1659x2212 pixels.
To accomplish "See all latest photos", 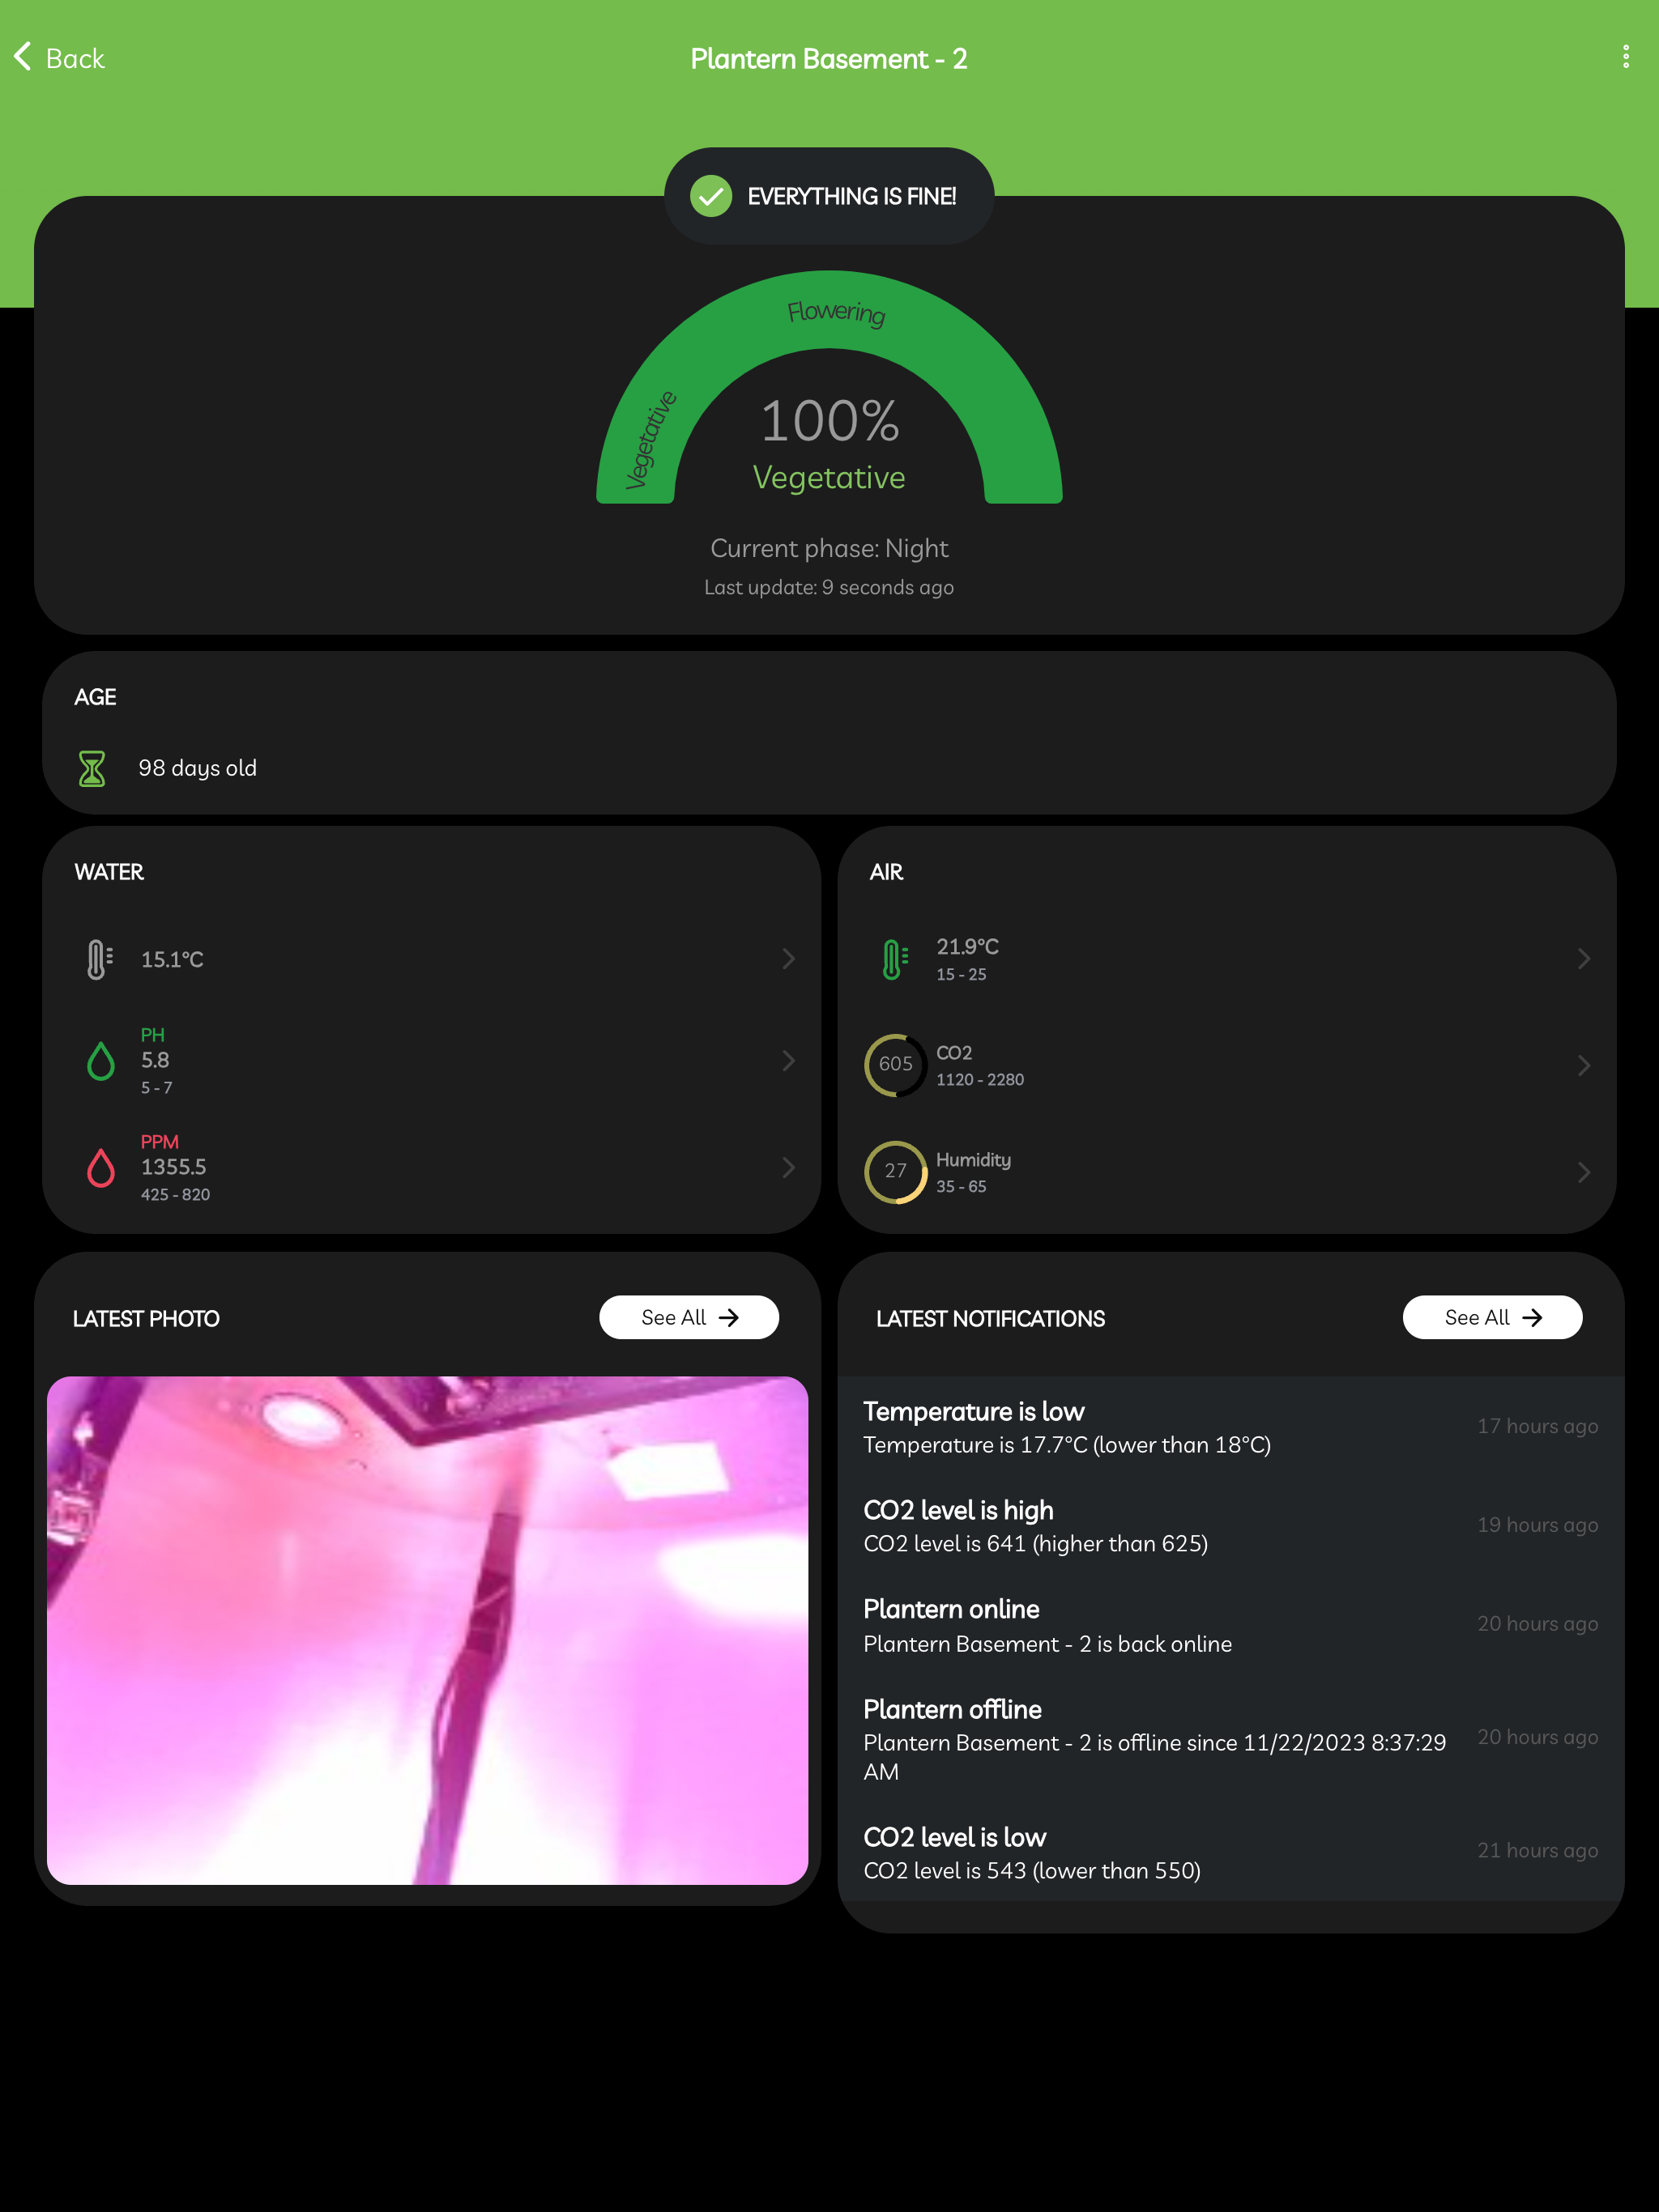I will (689, 1317).
